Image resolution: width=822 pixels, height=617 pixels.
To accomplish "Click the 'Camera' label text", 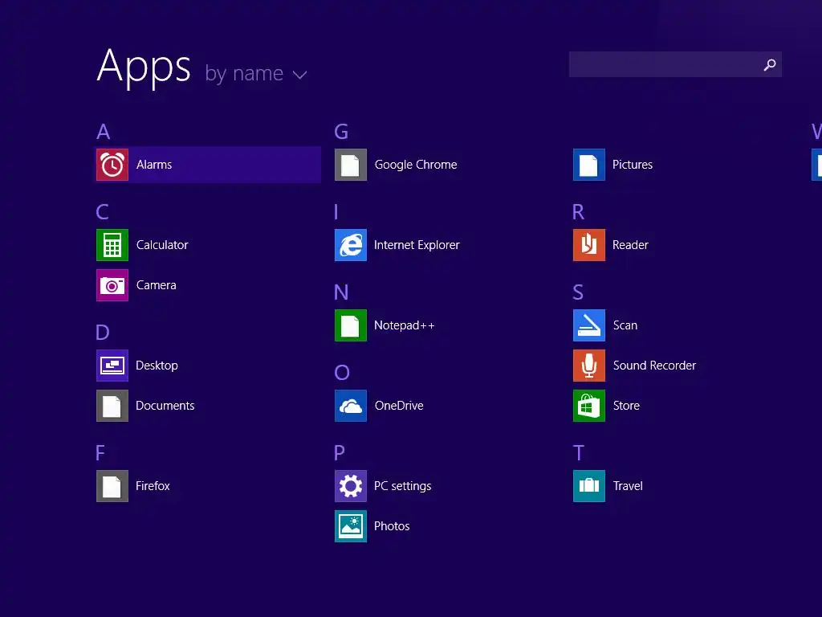I will tap(157, 285).
